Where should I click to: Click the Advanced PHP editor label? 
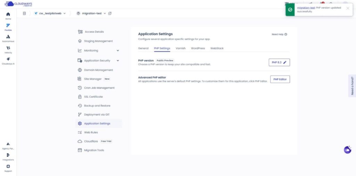(x=152, y=78)
